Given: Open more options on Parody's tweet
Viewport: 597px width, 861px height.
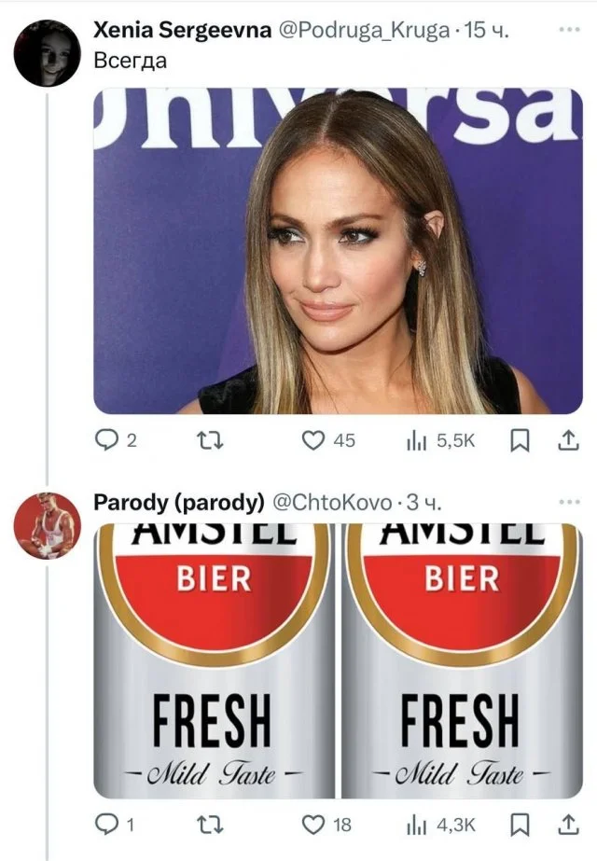Looking at the screenshot, I should pos(568,502).
